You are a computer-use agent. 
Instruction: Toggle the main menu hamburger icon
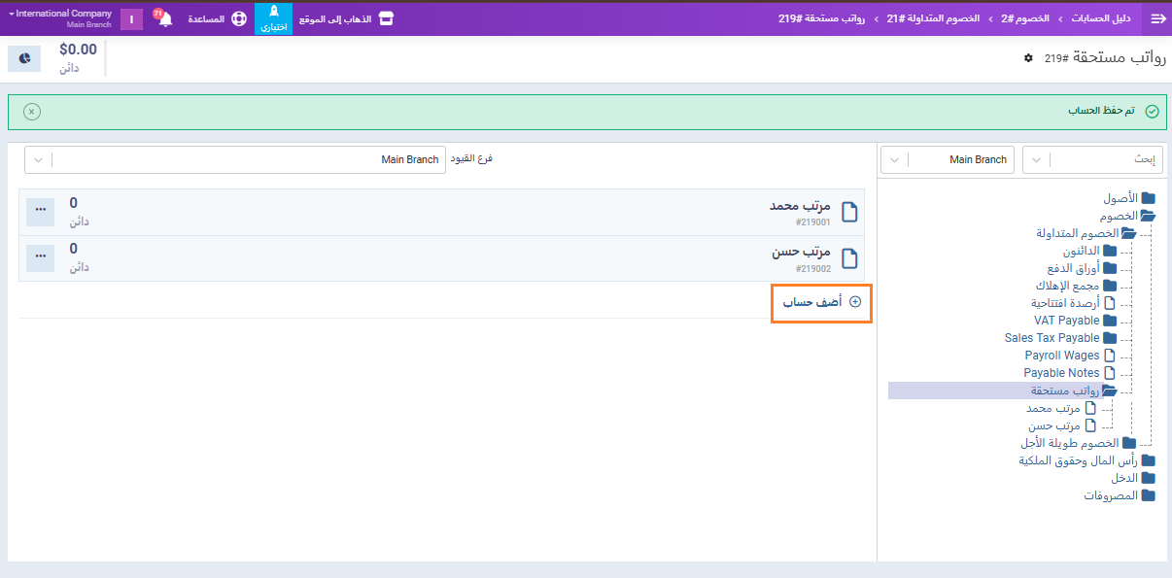click(1157, 18)
